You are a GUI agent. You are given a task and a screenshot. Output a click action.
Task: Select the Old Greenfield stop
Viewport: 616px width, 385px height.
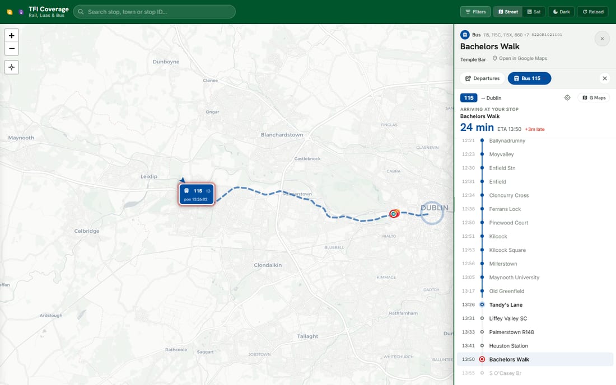click(x=535, y=291)
